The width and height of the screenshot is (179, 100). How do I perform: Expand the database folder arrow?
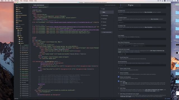click(16, 21)
